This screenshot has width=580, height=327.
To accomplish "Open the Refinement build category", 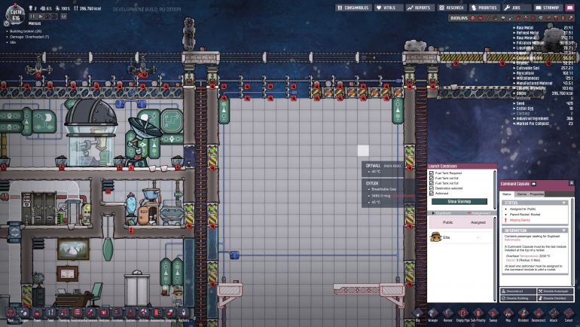I will click(x=90, y=313).
